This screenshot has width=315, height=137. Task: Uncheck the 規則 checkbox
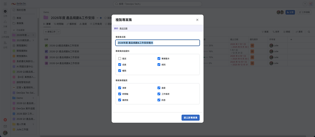[159, 64]
